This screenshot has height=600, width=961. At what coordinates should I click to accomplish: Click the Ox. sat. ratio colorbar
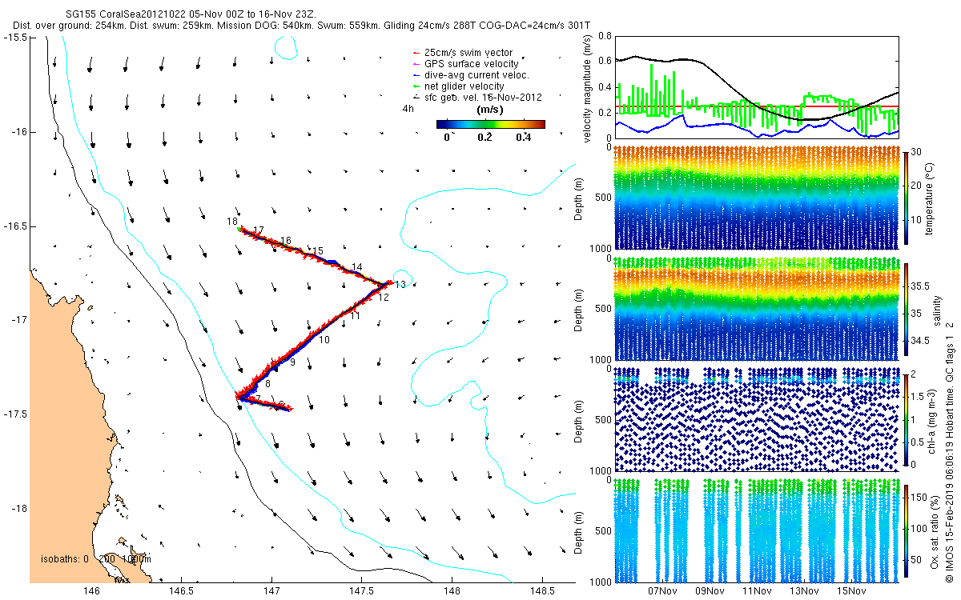(906, 531)
